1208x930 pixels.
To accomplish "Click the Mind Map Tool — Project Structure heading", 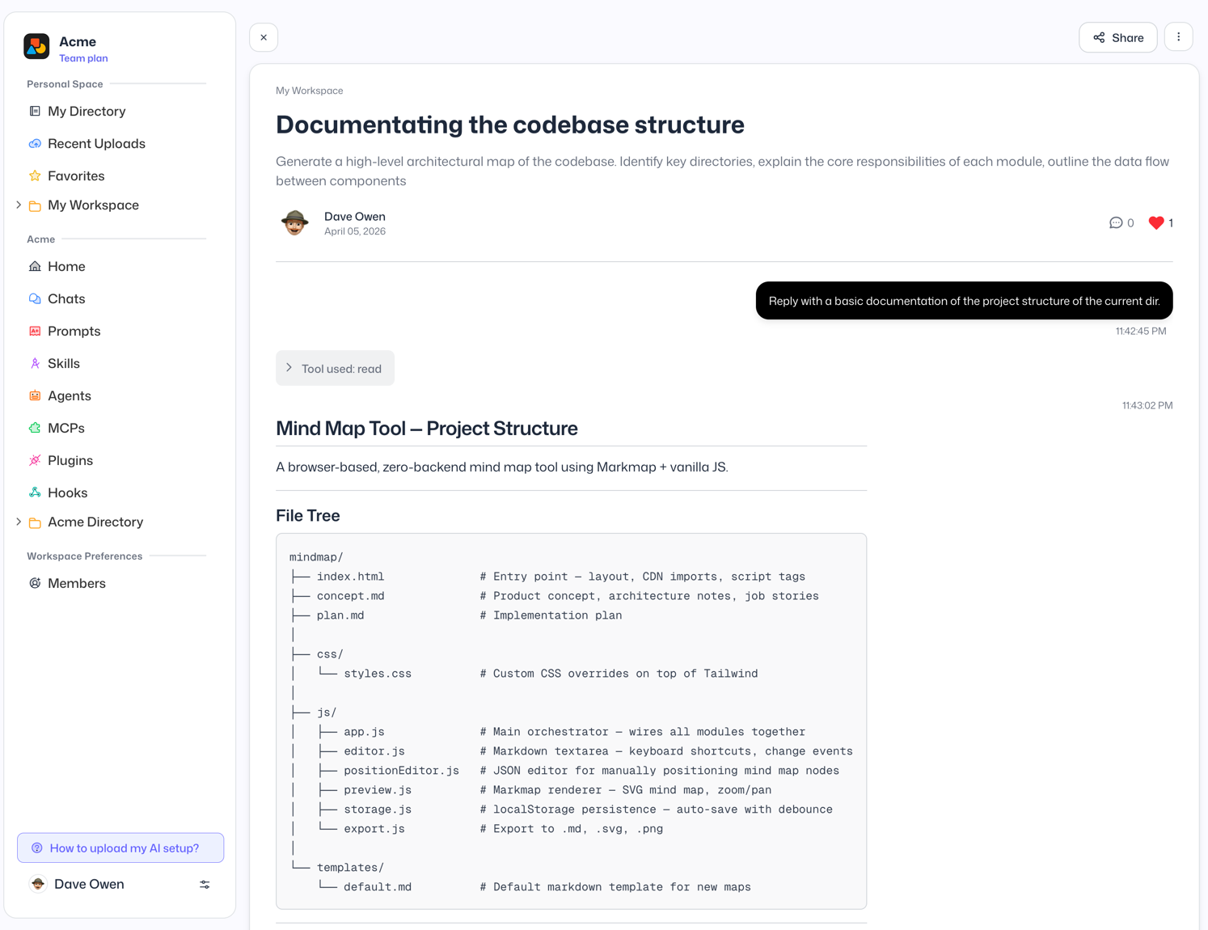I will [x=427, y=428].
